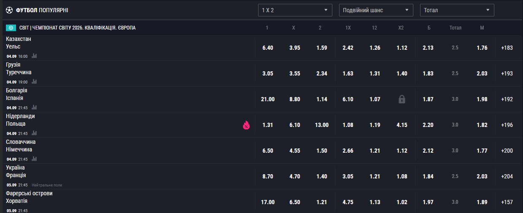Click the pink flame hot-match icon
Image resolution: width=523 pixels, height=213 pixels.
pyautogui.click(x=246, y=125)
